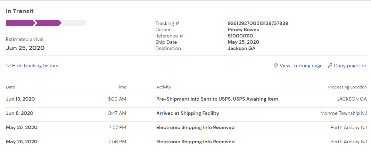
Task: Collapse tracking history with the chevron
Action: pyautogui.click(x=8, y=66)
